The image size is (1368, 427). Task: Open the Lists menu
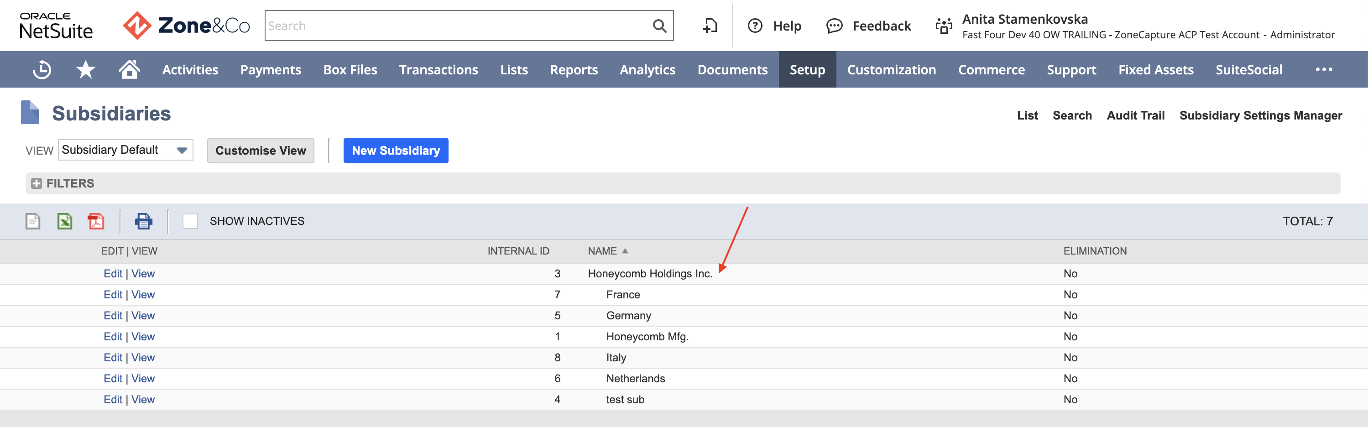click(x=514, y=70)
